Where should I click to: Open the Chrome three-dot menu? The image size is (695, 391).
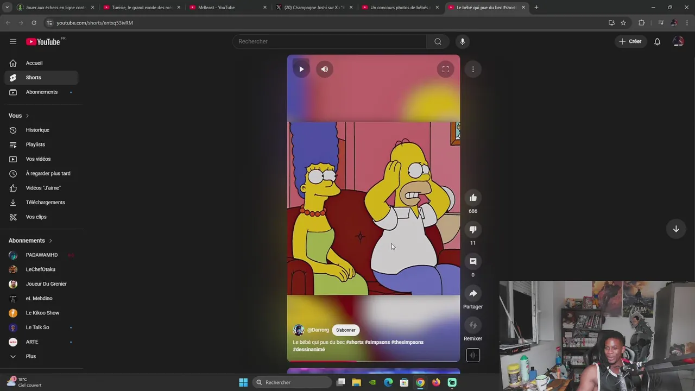tap(687, 23)
